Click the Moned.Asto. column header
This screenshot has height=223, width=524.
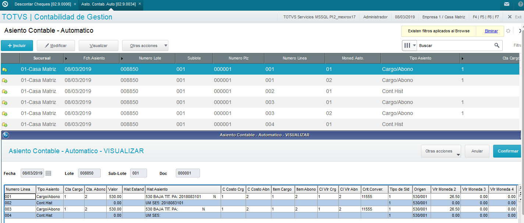pos(353,58)
